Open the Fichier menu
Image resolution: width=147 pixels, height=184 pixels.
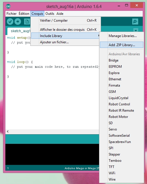point(11,14)
